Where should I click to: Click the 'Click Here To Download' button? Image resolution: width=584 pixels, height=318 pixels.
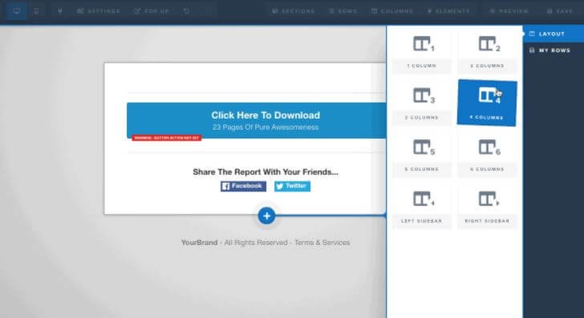256,120
